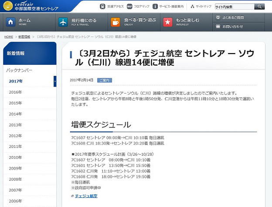This screenshot has width=272, height=207.
Task: Click the ご案内 category tag
Action: click(105, 80)
